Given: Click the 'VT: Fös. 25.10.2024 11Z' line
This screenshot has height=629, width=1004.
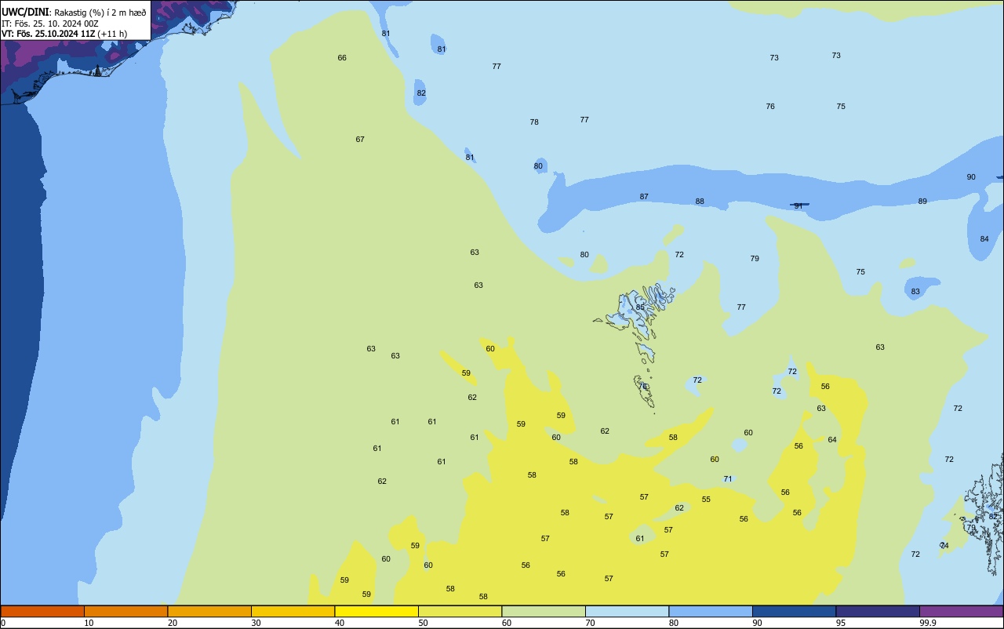Looking at the screenshot, I should coord(64,34).
